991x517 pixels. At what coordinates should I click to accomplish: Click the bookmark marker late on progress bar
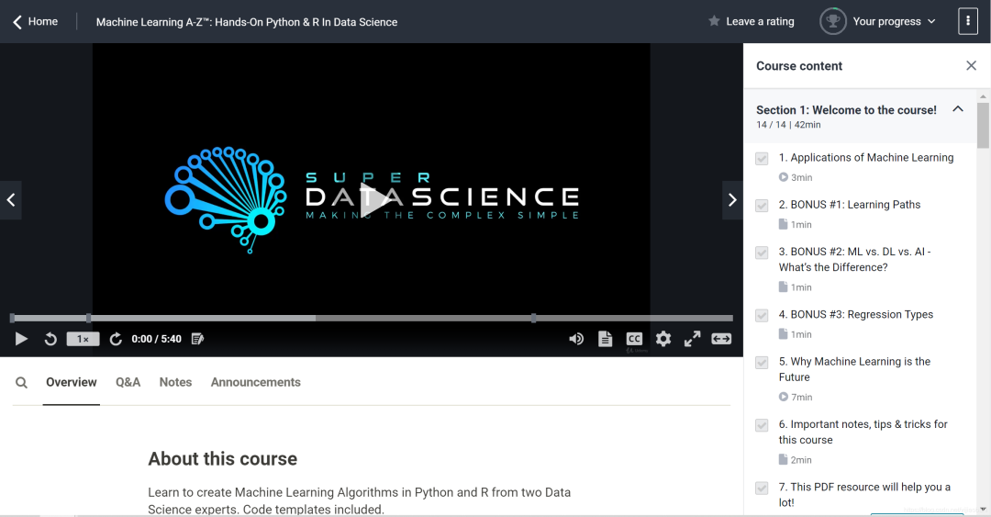click(533, 318)
